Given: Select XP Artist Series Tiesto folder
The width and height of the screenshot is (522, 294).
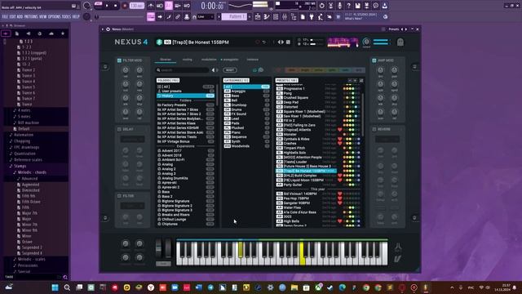Looking at the screenshot, I should tap(185, 137).
